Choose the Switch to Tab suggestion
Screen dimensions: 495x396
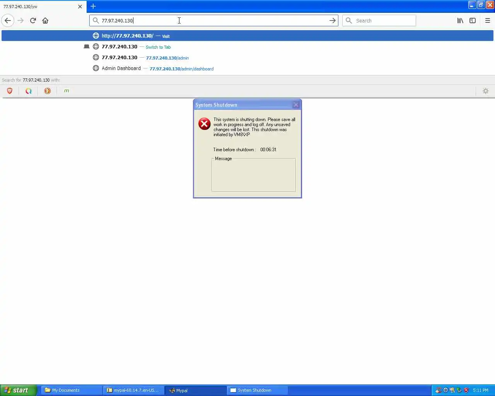pyautogui.click(x=247, y=47)
